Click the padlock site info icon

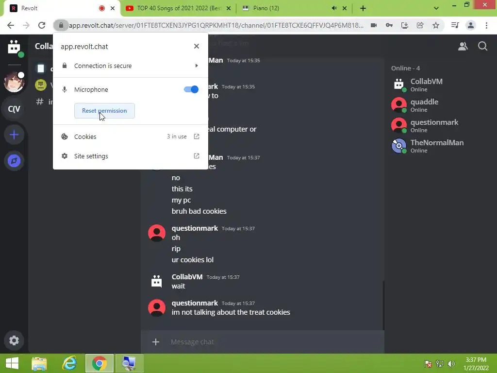(61, 25)
